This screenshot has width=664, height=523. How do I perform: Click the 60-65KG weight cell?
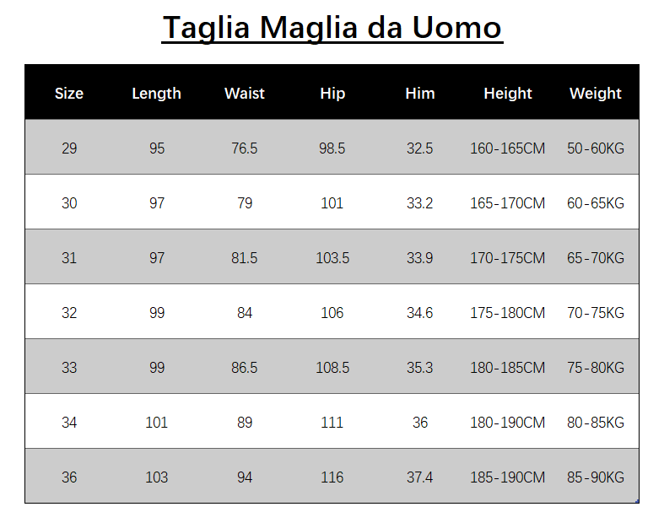click(596, 203)
